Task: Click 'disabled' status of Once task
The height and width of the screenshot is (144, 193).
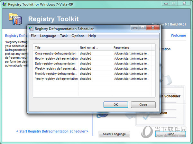Action: pyautogui.click(x=86, y=54)
